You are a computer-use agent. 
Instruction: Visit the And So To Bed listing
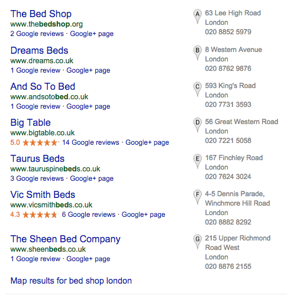tap(43, 86)
